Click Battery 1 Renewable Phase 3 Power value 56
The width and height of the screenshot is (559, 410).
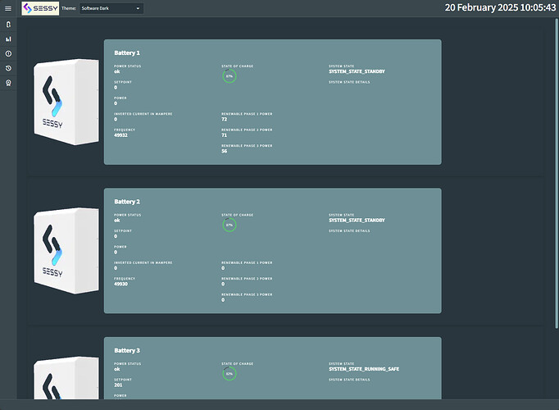225,151
